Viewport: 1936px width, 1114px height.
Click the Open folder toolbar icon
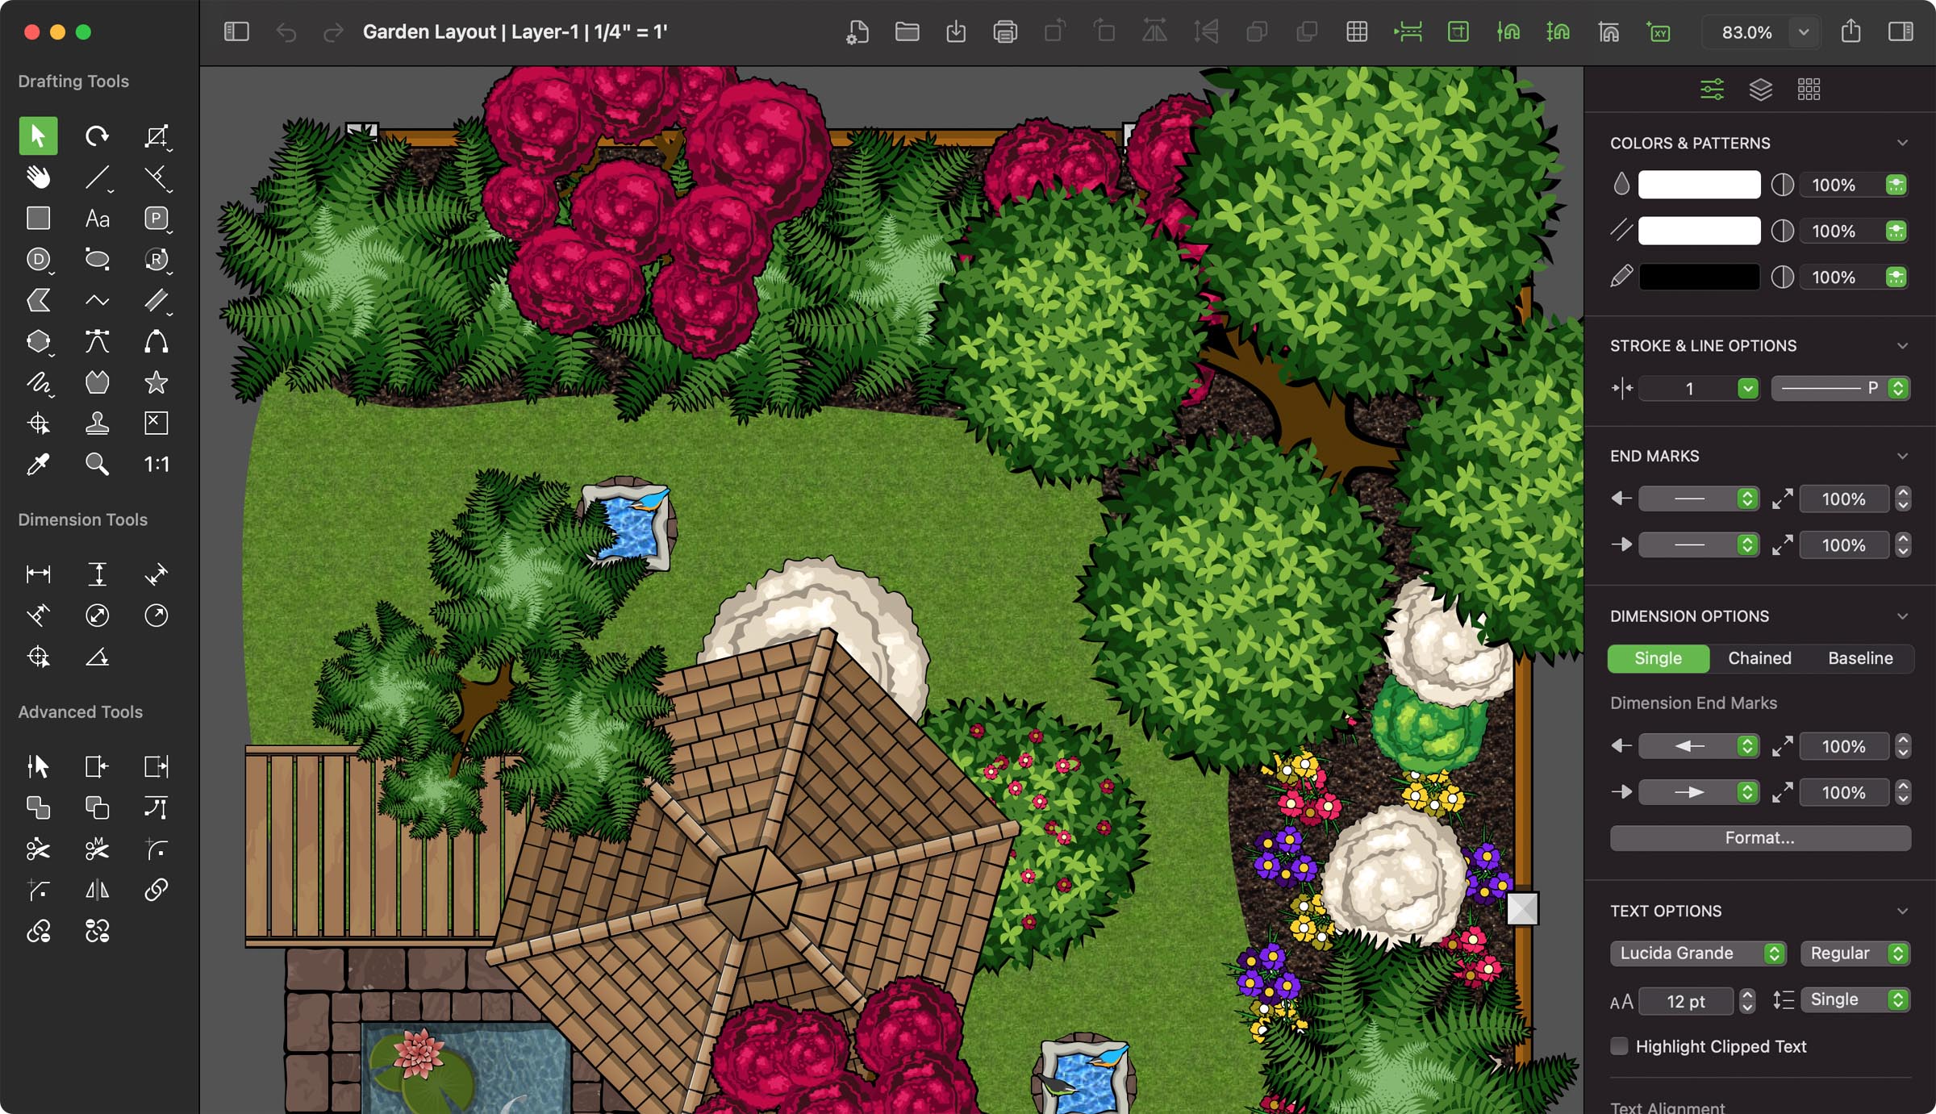[907, 32]
